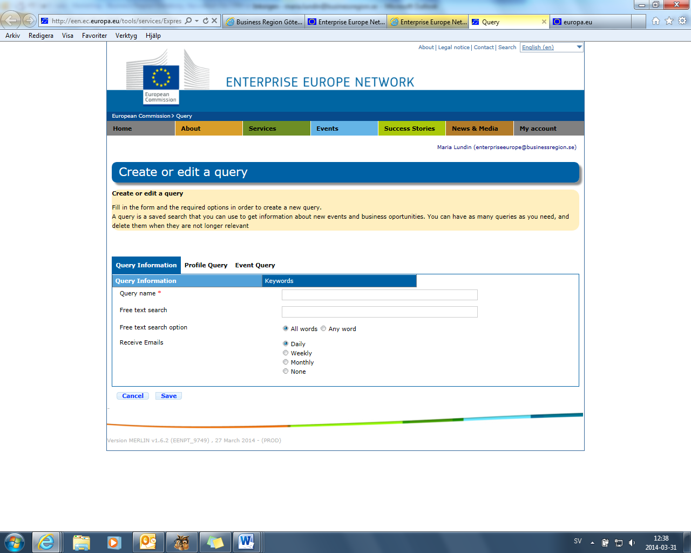Click the address bar search magnifier icon

188,21
